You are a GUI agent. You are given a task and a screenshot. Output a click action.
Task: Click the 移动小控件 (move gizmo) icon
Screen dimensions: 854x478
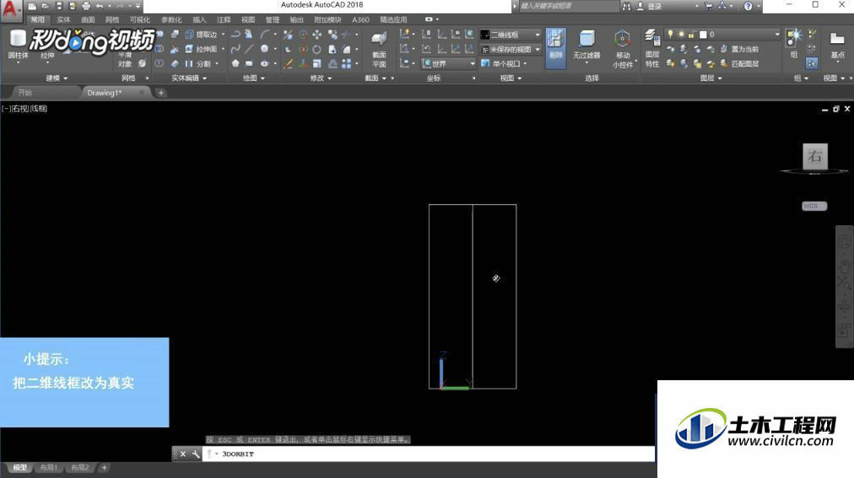tap(623, 48)
